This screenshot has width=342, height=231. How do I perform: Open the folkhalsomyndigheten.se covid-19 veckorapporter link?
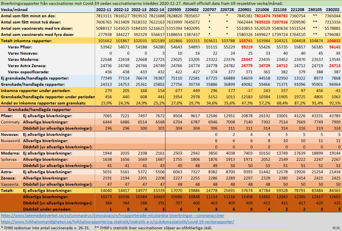coord(117,222)
